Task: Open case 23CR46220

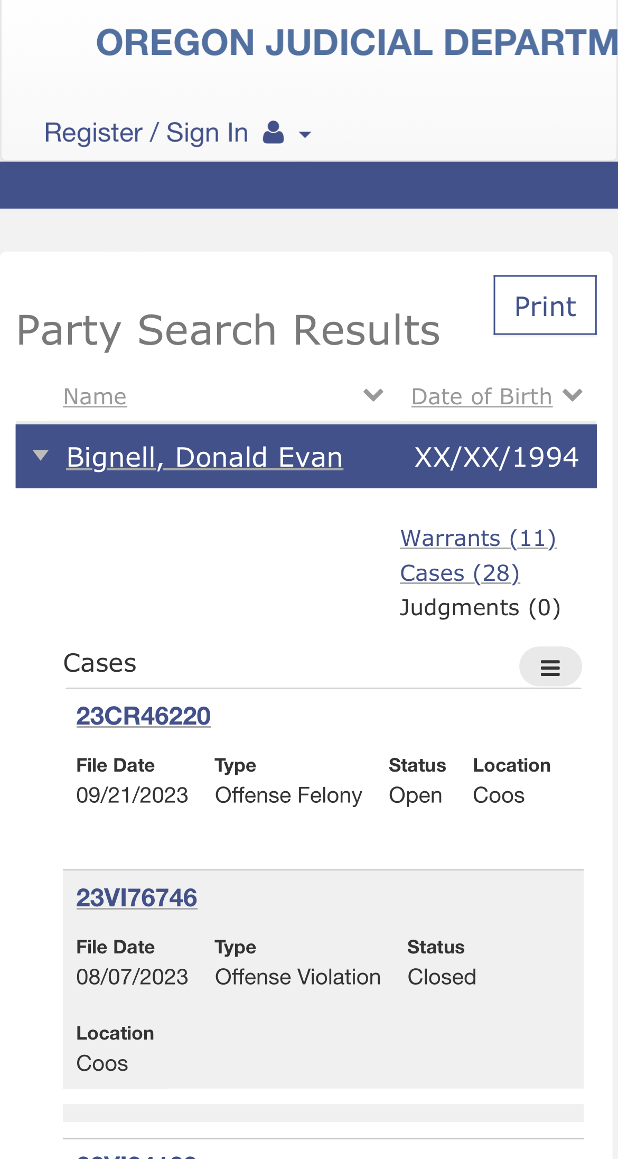Action: point(144,716)
